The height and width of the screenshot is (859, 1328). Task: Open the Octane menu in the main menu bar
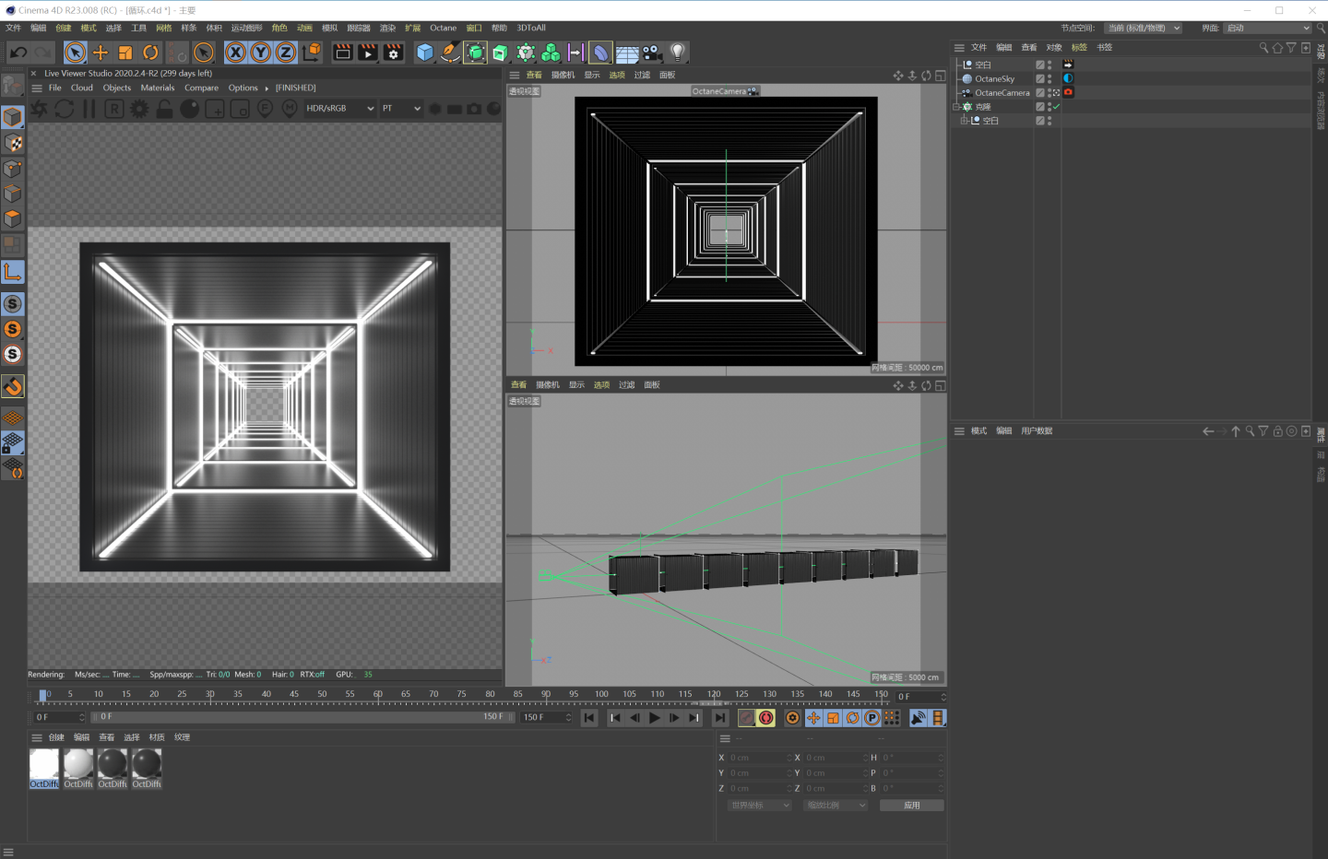click(443, 29)
